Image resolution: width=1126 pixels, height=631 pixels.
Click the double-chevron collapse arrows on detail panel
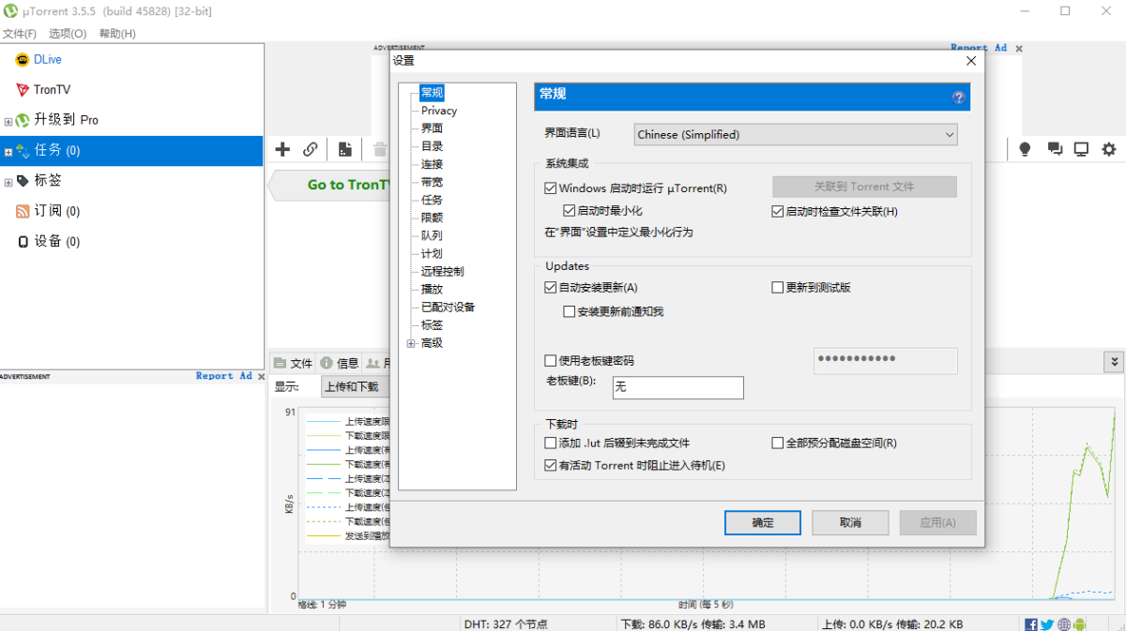point(1113,361)
